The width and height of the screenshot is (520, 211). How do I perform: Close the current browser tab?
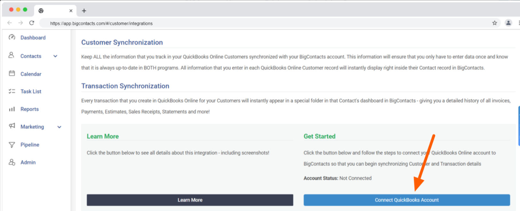pos(71,11)
